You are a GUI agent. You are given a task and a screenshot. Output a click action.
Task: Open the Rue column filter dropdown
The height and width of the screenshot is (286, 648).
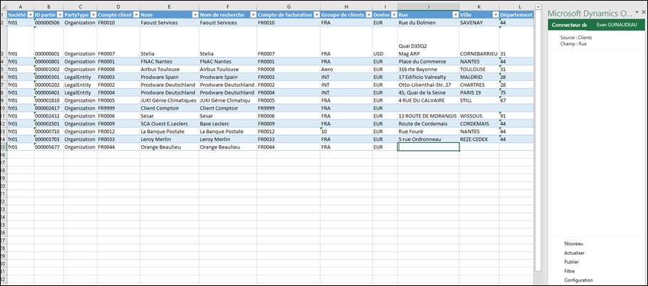click(456, 14)
